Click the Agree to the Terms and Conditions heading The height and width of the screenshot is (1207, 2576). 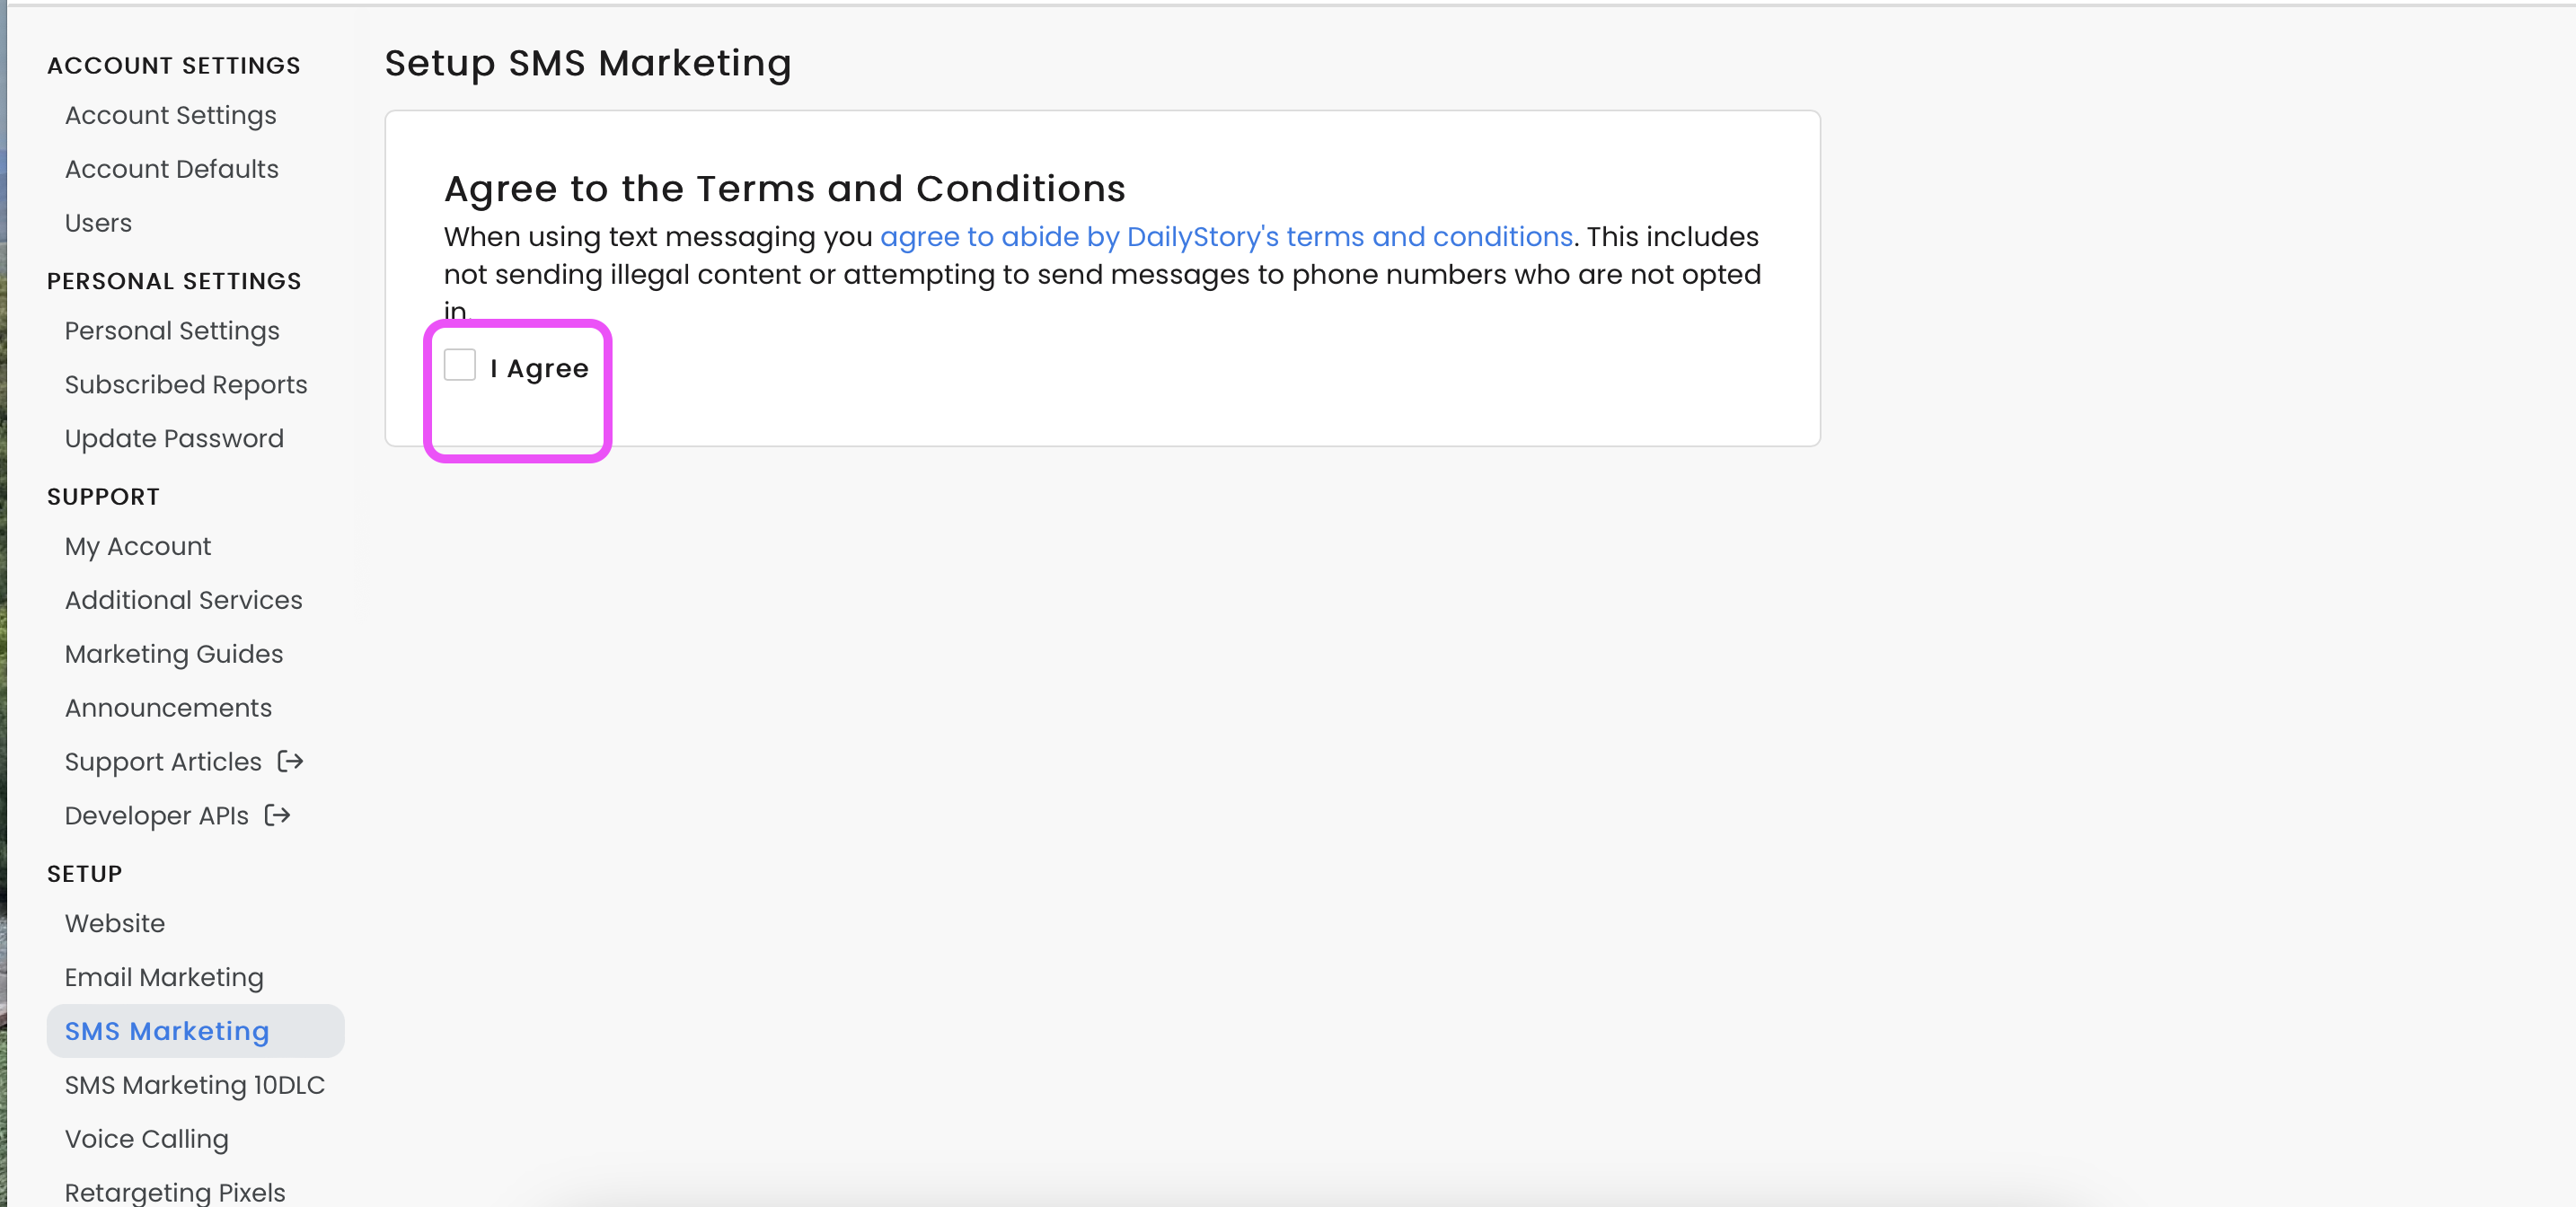[785, 189]
